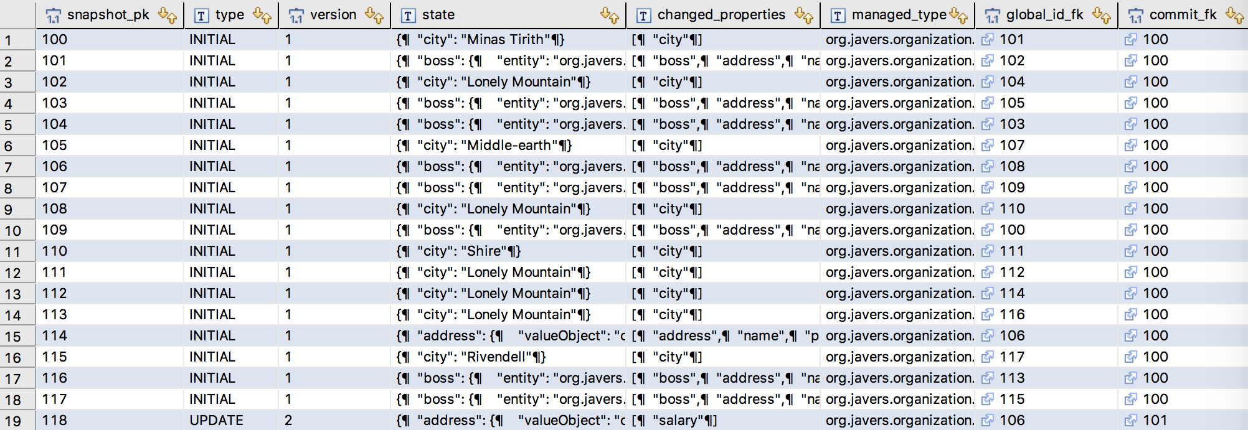Viewport: 1248px width, 430px height.
Task: Select the commit_fk column header label
Action: coord(1183,15)
